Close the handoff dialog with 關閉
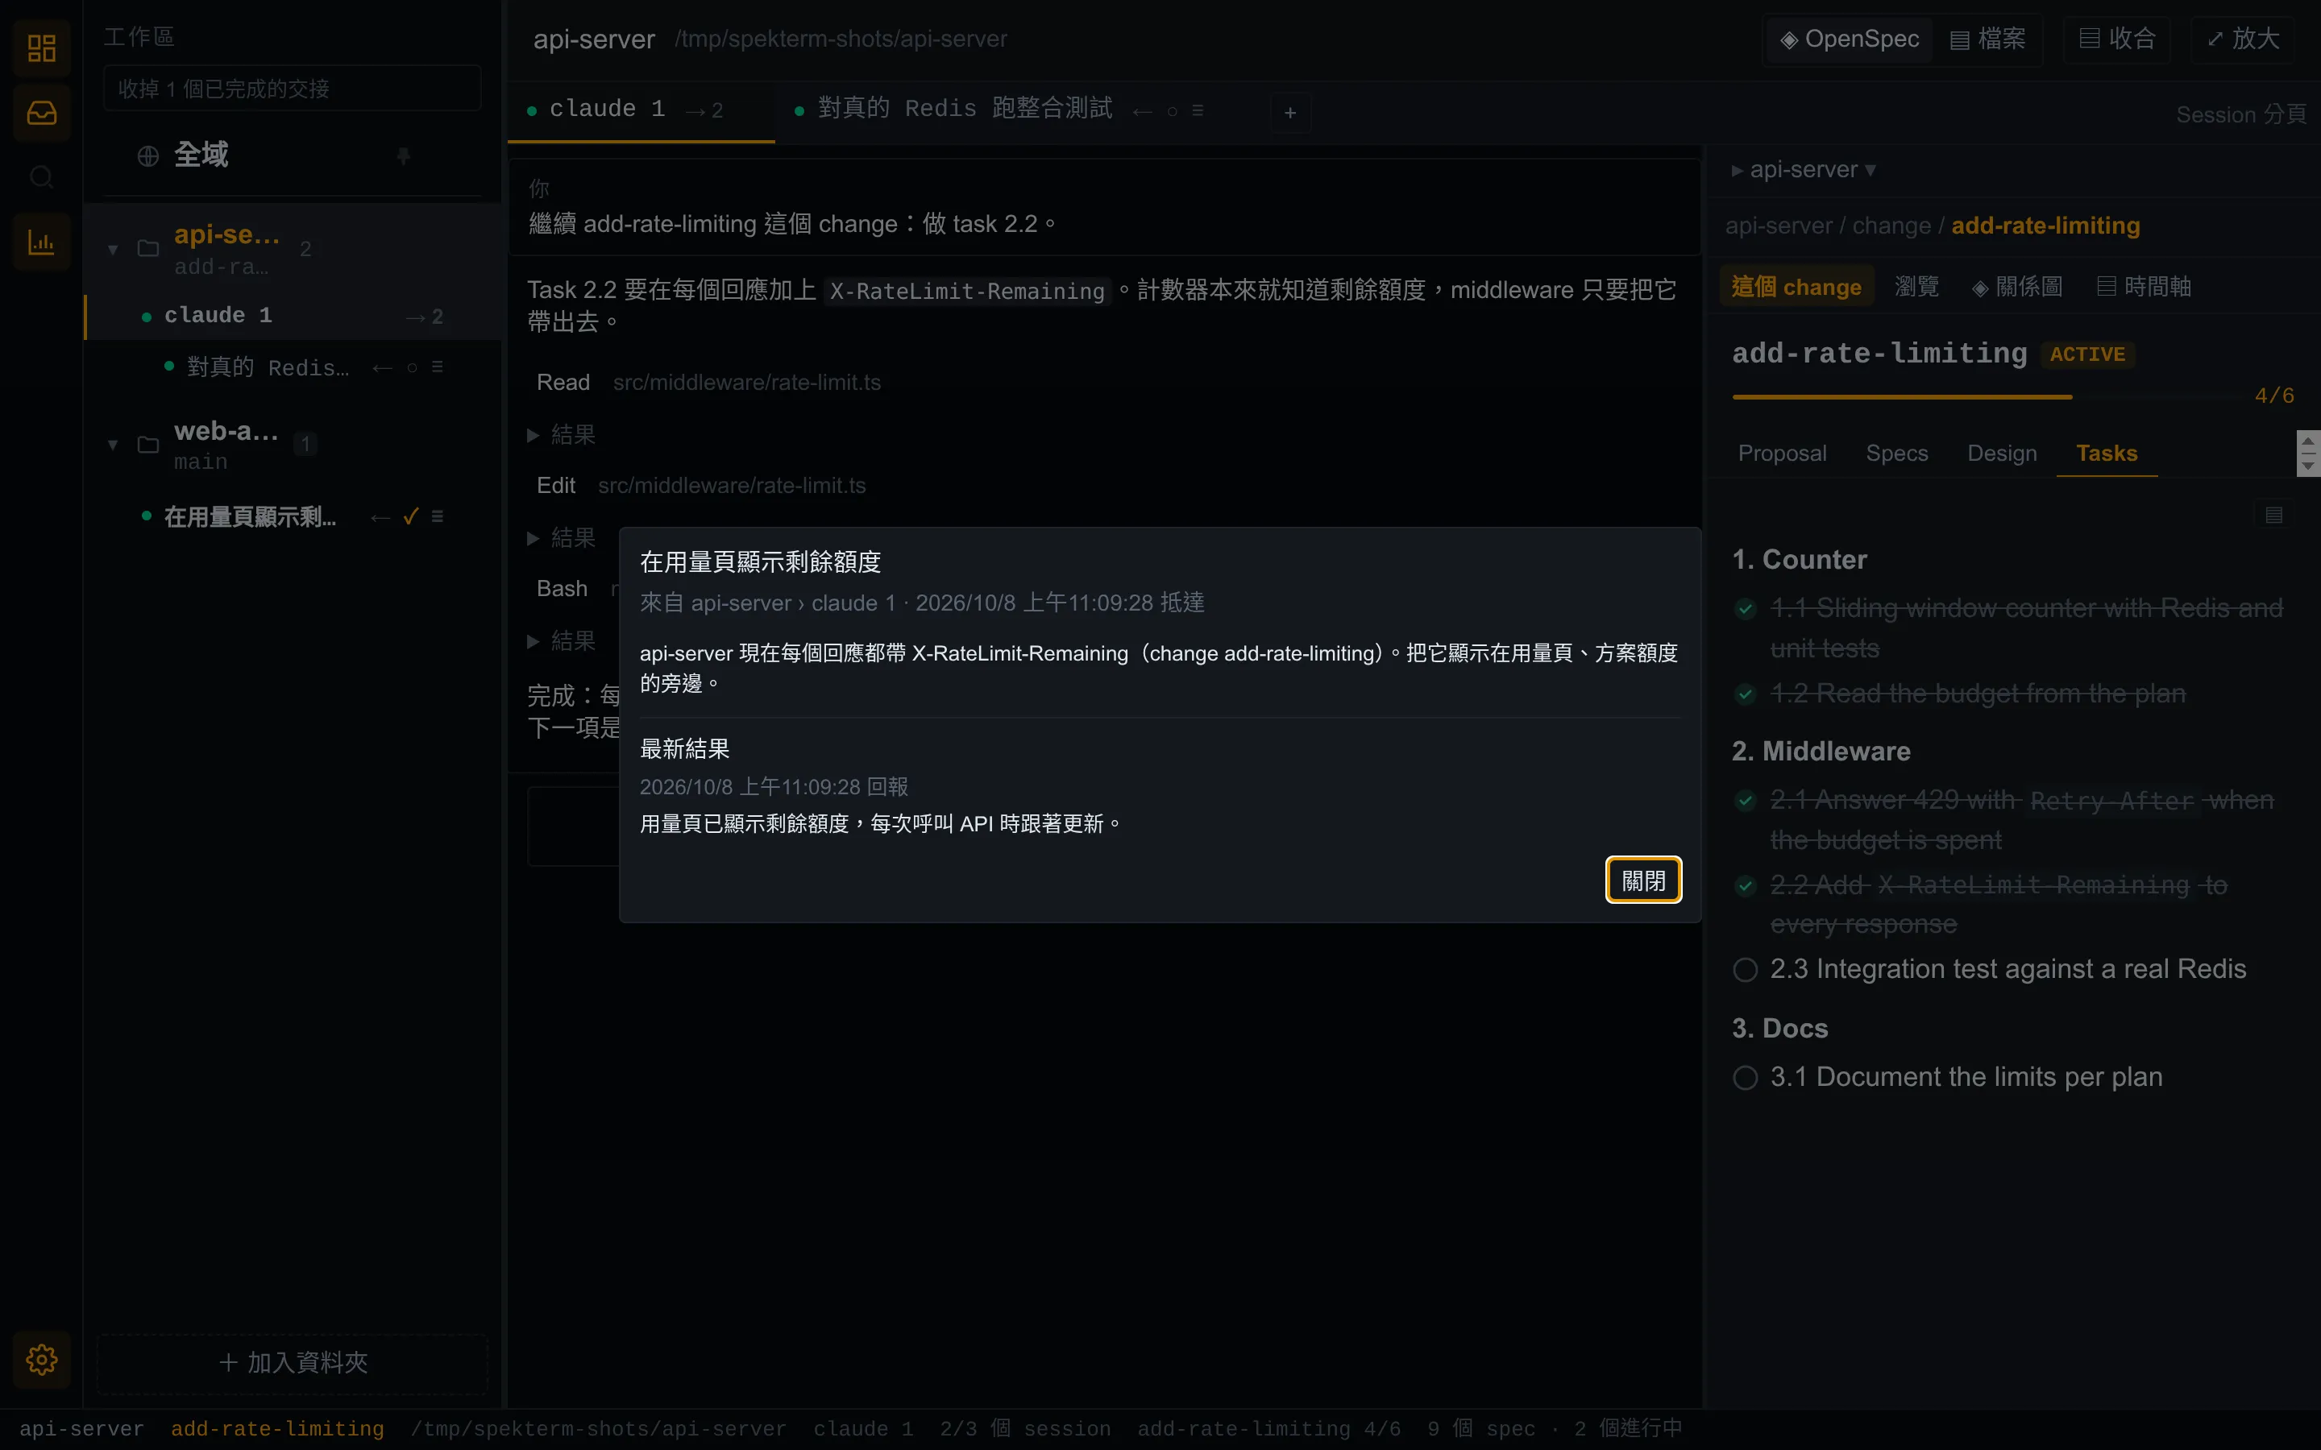The height and width of the screenshot is (1450, 2321). tap(1643, 880)
